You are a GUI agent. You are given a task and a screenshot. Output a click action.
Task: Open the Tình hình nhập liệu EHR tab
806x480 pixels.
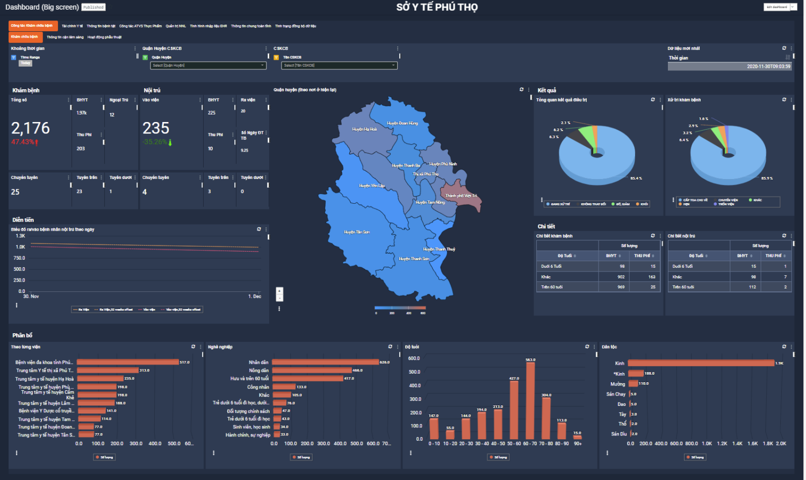[208, 26]
